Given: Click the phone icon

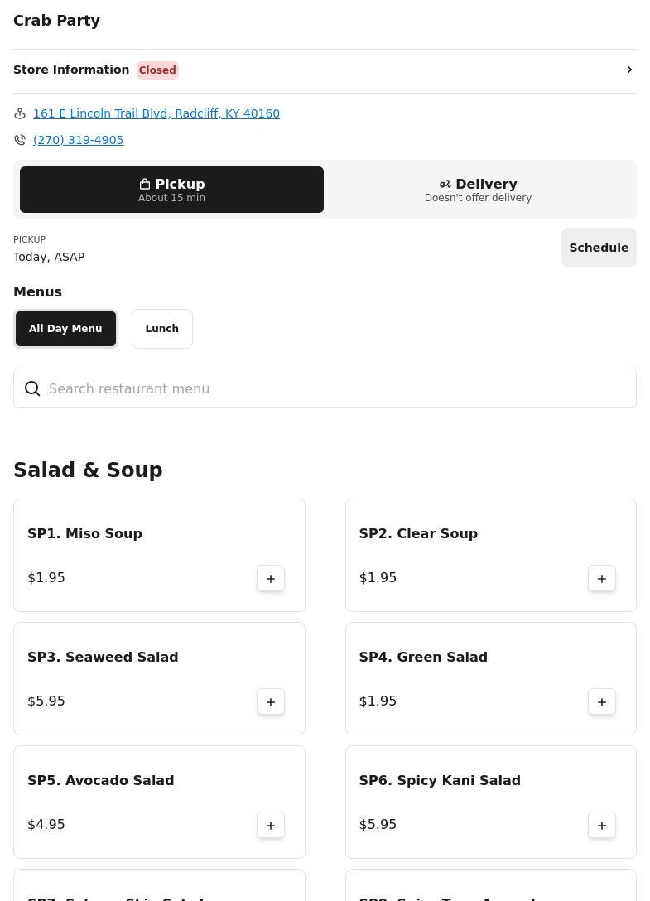Looking at the screenshot, I should (20, 140).
